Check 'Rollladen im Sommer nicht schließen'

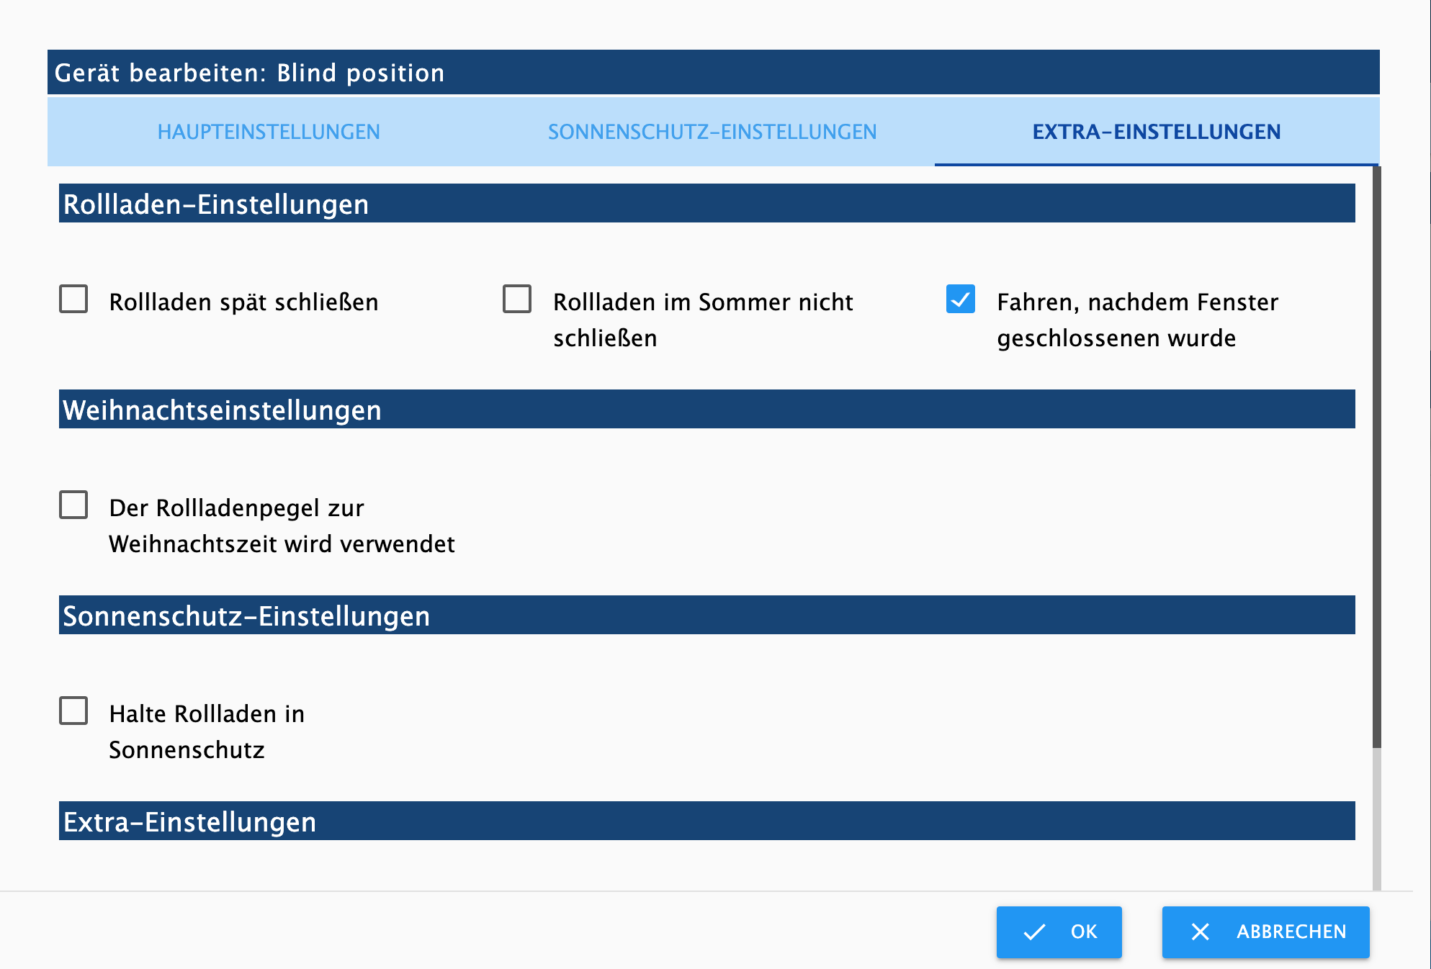pos(517,299)
